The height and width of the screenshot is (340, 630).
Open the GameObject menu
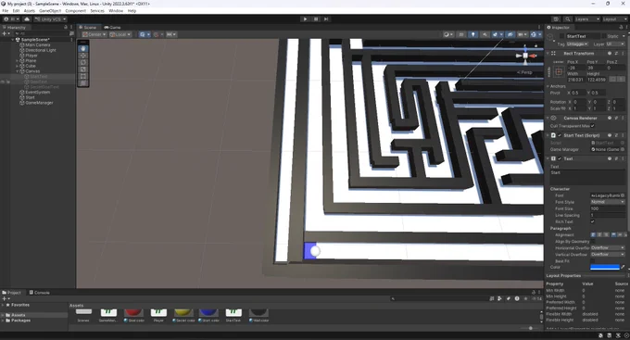[50, 11]
